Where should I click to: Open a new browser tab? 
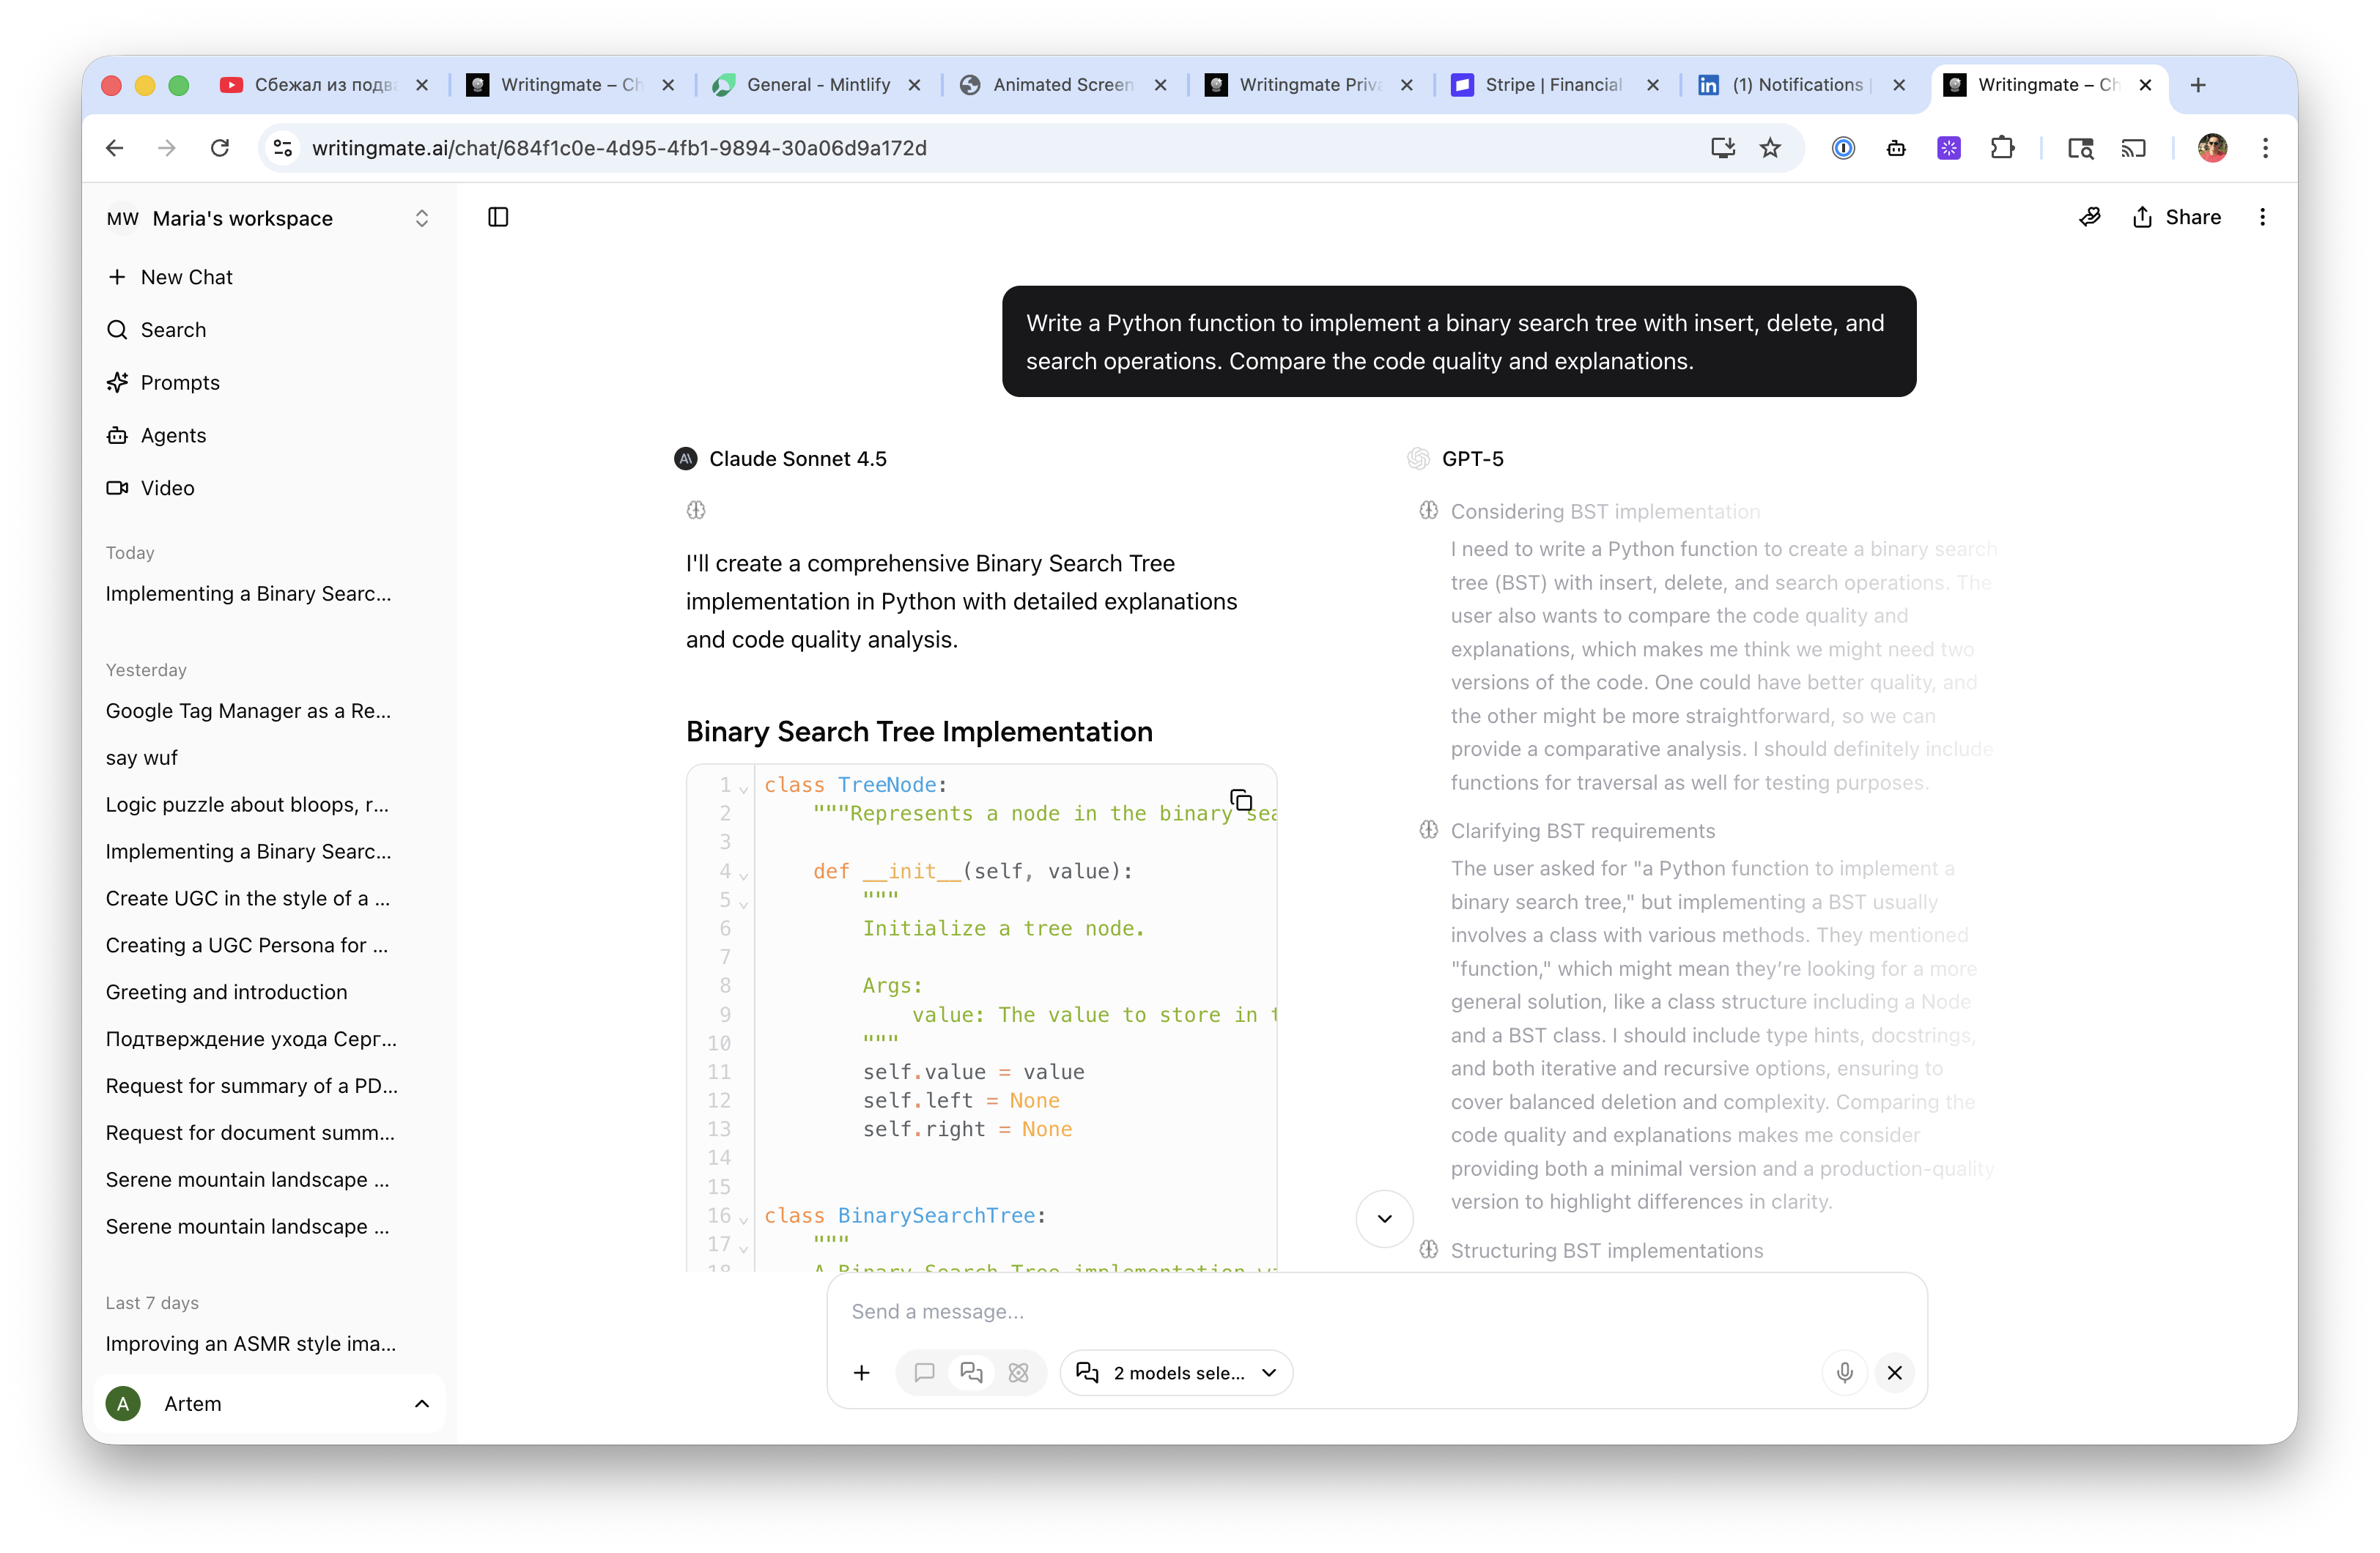(x=2197, y=85)
